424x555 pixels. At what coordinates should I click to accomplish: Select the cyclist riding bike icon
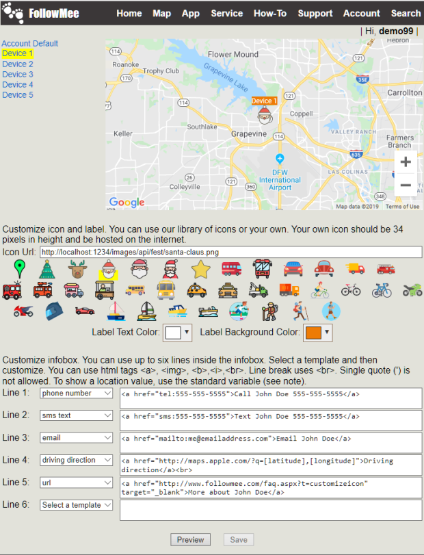point(320,290)
